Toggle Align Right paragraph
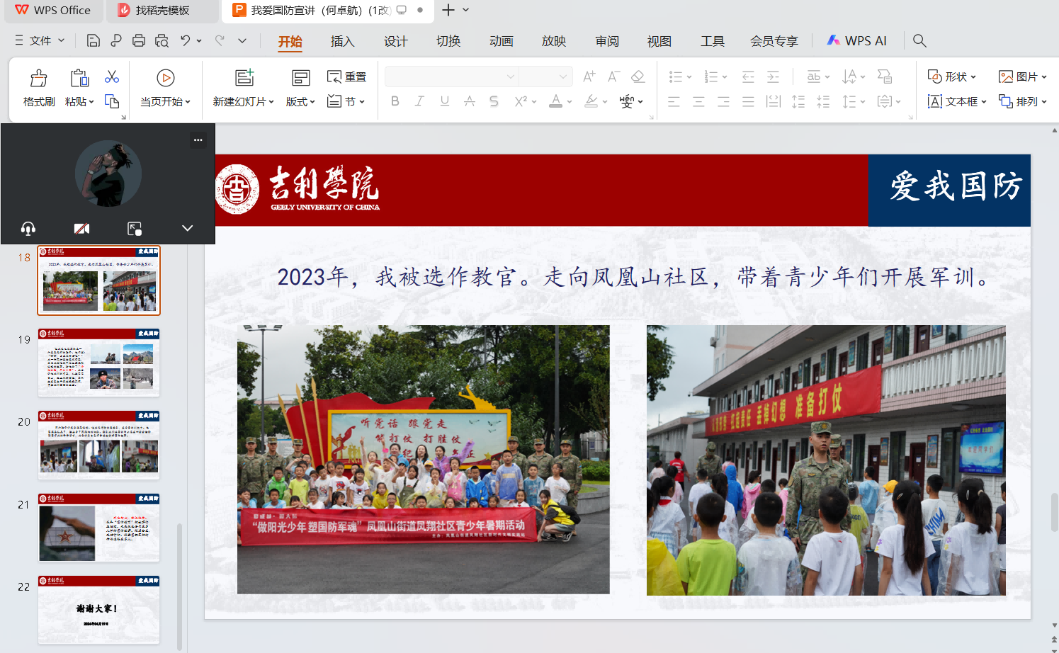Image resolution: width=1059 pixels, height=653 pixels. coord(723,101)
